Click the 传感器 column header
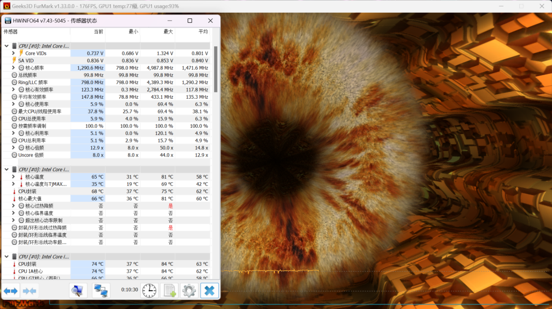Image resolution: width=552 pixels, height=309 pixels. 36,32
